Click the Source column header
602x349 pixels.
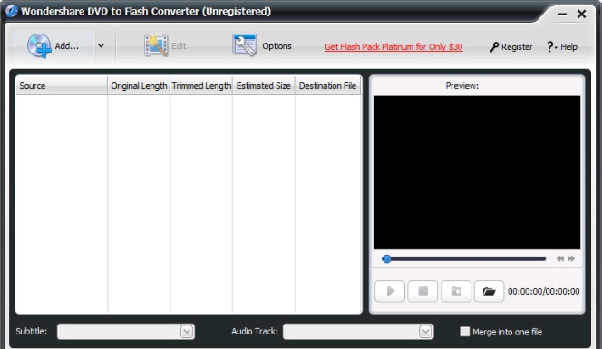tap(62, 85)
